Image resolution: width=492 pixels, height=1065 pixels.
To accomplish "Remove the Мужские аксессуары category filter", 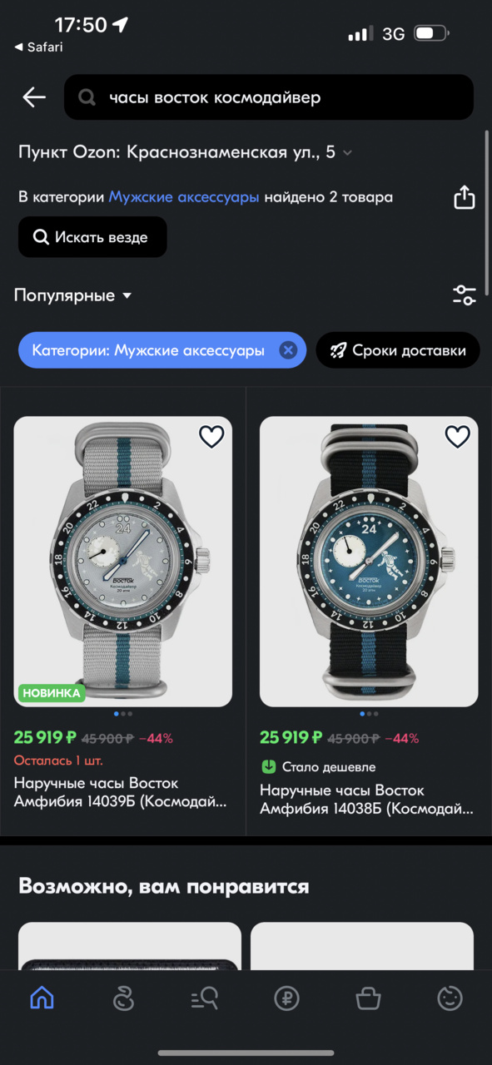I will coord(288,350).
